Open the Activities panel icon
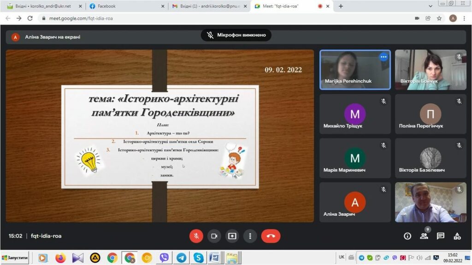472x265 pixels. point(457,236)
